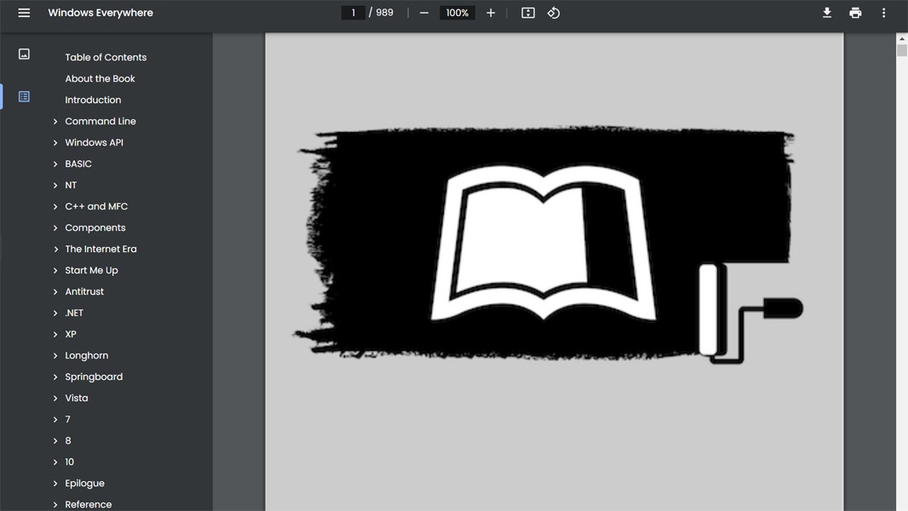Expand the Longhorn section chevron
Viewport: 908px width, 511px height.
click(x=55, y=356)
